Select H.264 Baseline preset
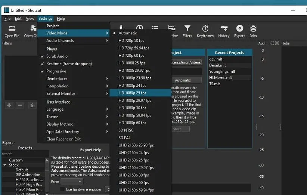 30,180
